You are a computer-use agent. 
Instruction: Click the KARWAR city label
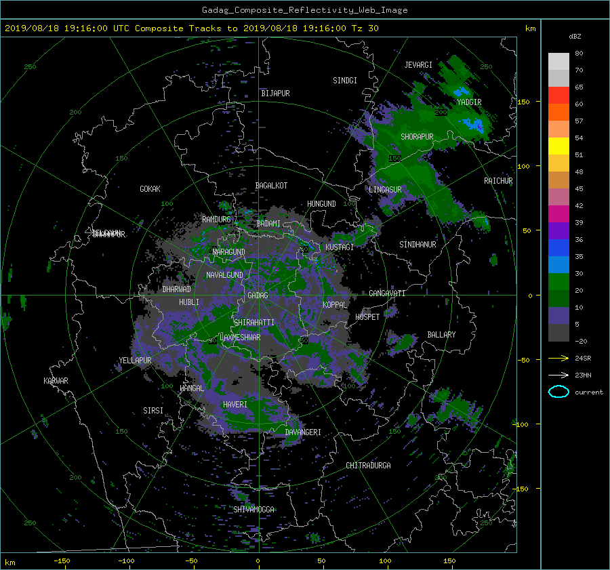(x=56, y=380)
